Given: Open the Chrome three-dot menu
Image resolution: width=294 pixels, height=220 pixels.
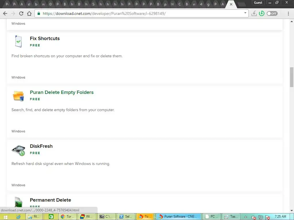Looking at the screenshot, I should pos(288,13).
